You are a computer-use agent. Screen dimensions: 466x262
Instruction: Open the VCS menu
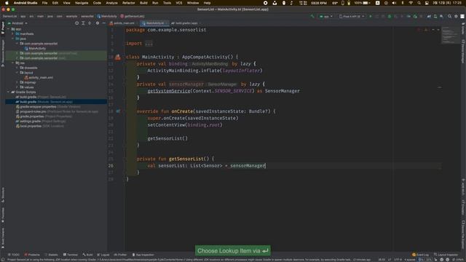click(178, 3)
